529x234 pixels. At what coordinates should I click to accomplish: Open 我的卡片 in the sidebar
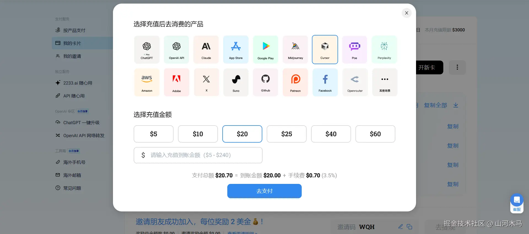(82, 43)
